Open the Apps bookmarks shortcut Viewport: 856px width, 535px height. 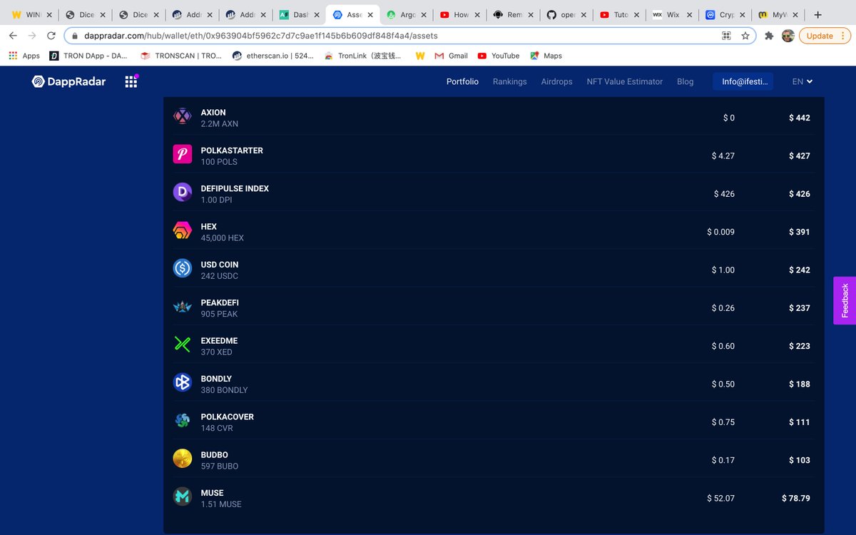coord(24,56)
